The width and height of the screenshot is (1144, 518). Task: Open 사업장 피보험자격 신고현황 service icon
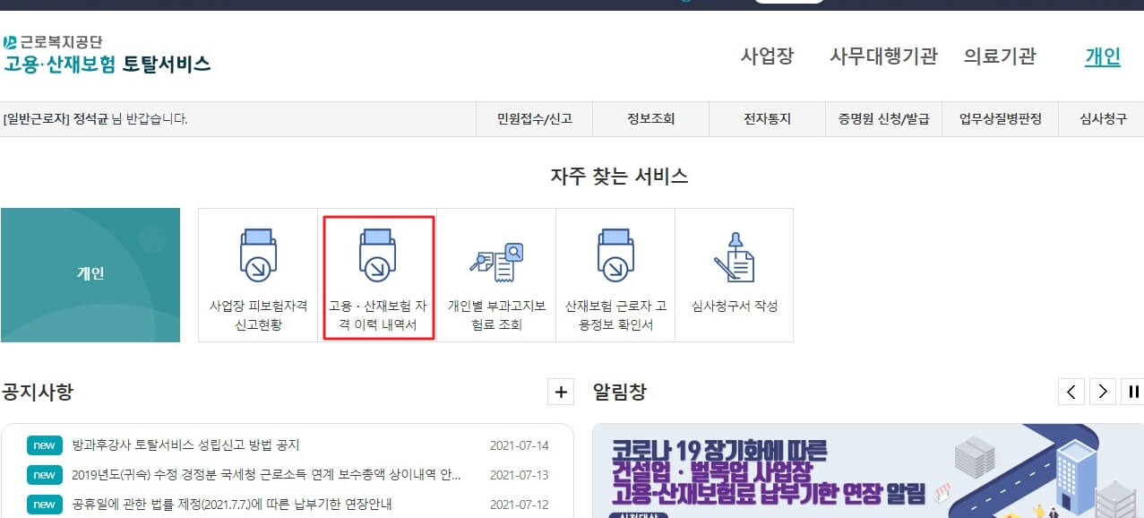pos(257,274)
